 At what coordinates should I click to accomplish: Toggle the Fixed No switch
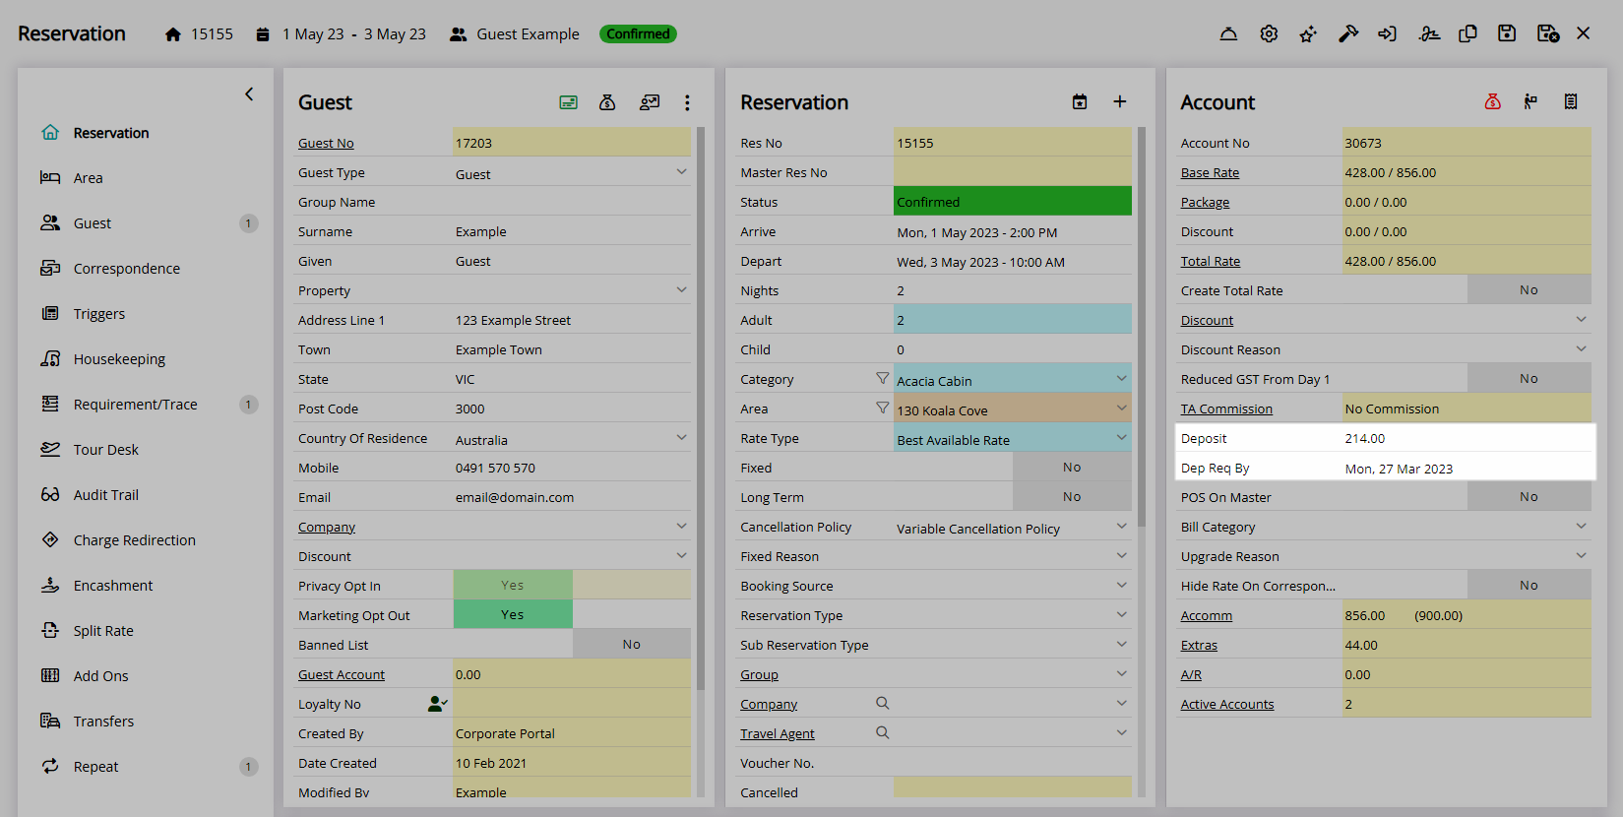coord(1072,467)
